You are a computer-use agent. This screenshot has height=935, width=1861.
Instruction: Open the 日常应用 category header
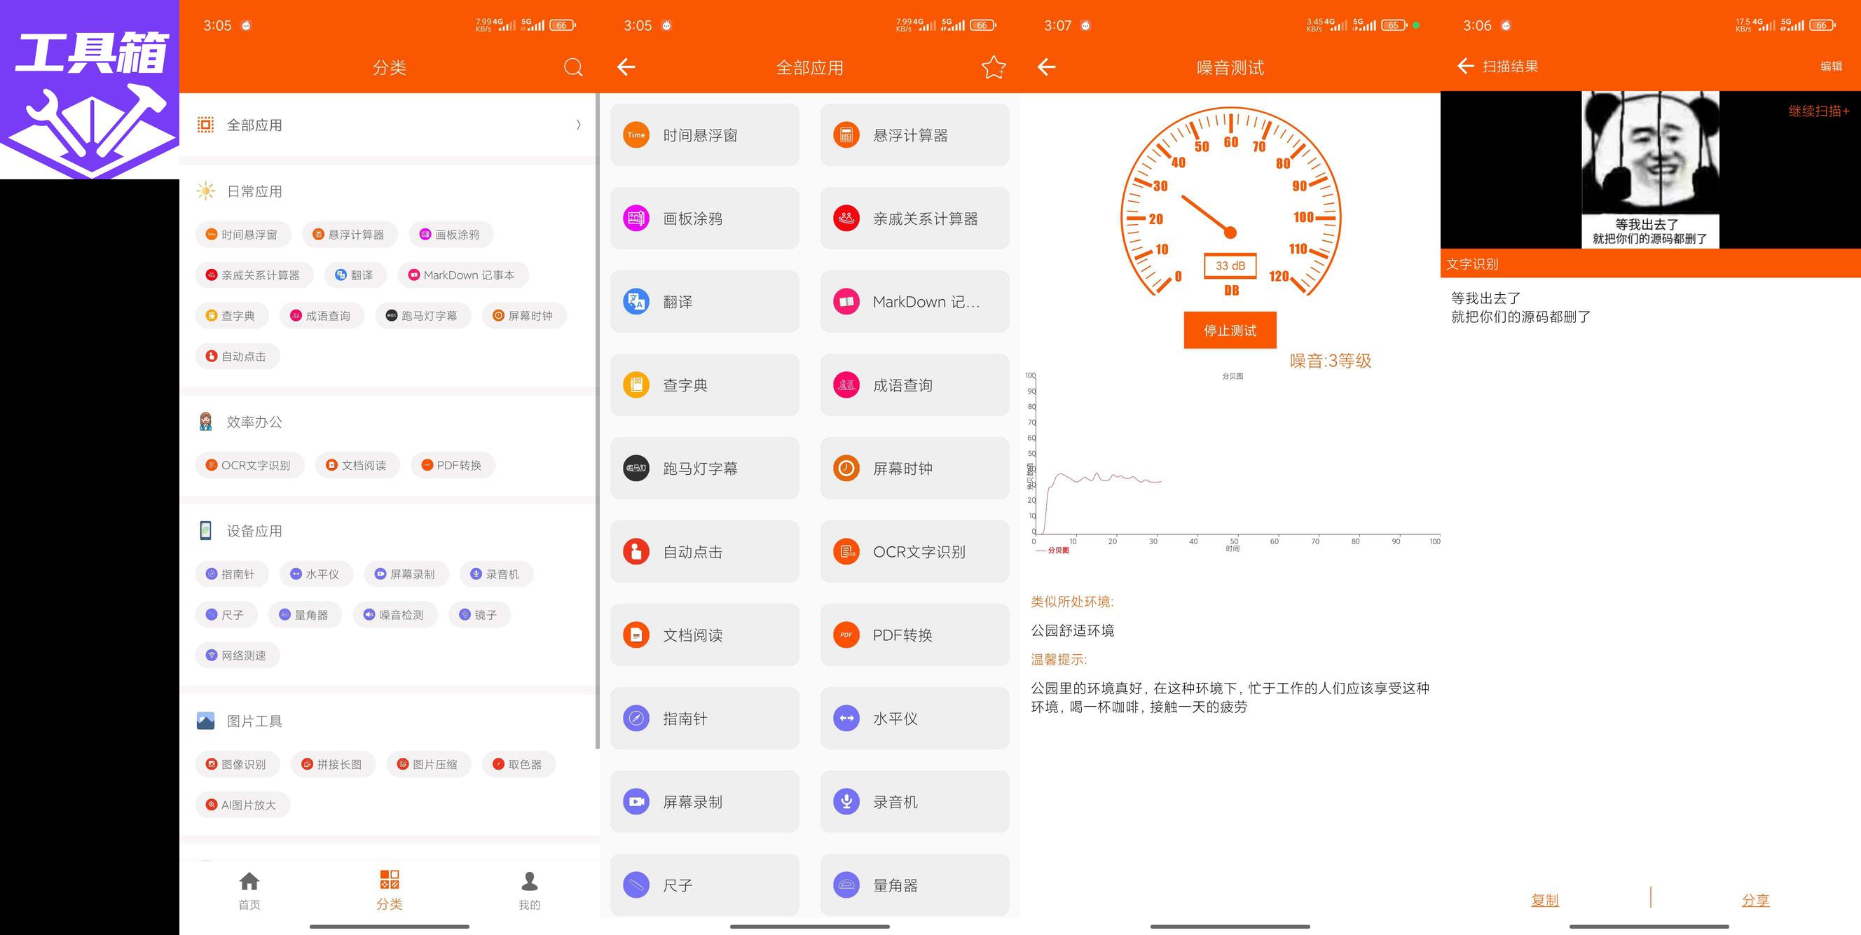coord(254,191)
